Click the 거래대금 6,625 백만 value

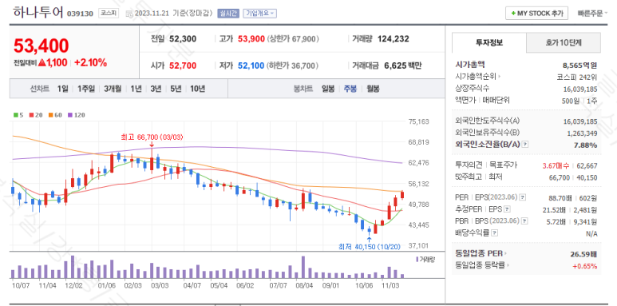[402, 66]
